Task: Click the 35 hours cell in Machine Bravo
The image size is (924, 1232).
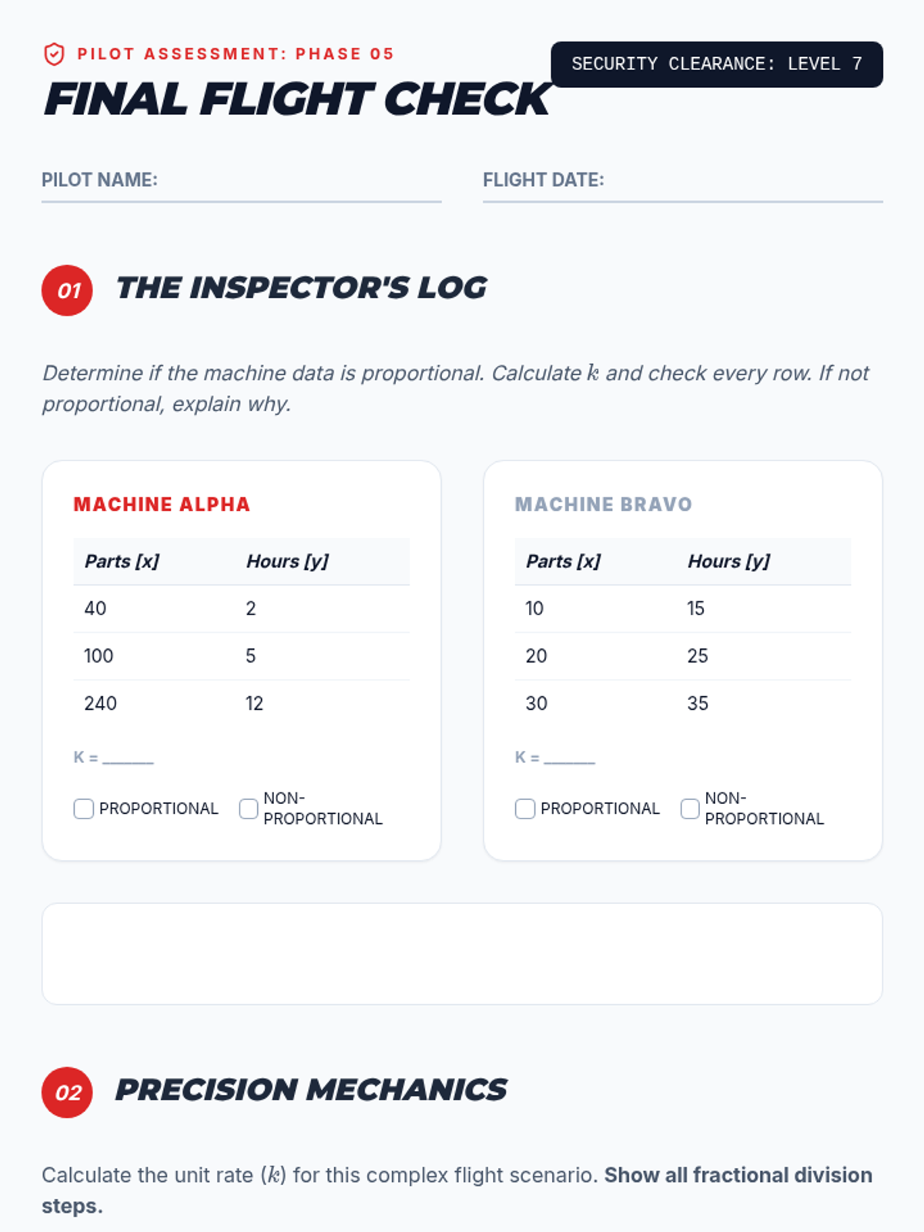Action: (698, 703)
